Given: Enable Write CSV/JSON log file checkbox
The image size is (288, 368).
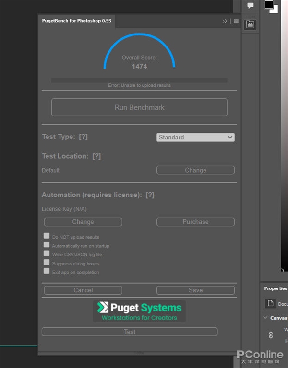Looking at the screenshot, I should point(47,253).
